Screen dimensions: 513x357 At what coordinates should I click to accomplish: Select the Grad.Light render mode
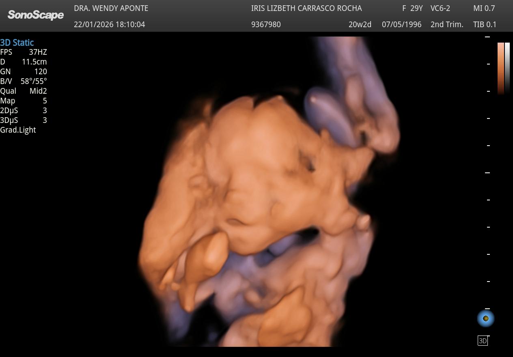tap(18, 130)
